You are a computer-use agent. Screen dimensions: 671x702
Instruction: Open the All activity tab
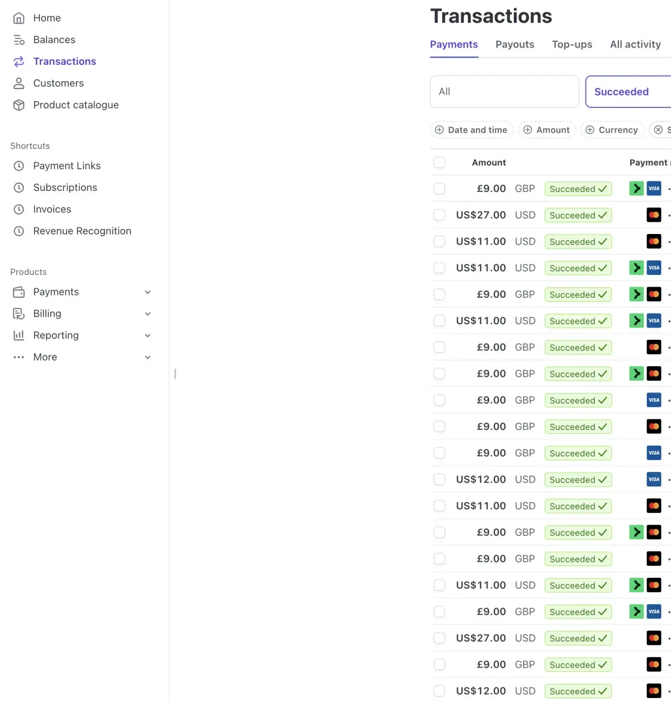(635, 45)
